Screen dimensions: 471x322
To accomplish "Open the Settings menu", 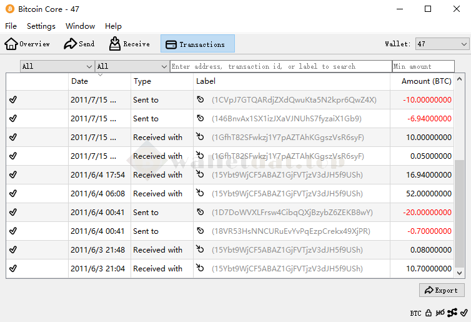I will coord(41,26).
